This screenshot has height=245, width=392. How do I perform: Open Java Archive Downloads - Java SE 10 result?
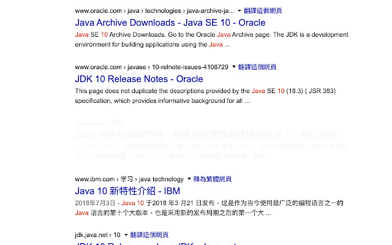[x=170, y=23]
